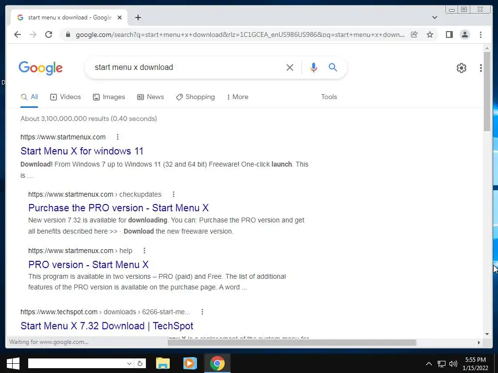Open the Google apps dots beside the gear
This screenshot has width=498, height=373.
(x=481, y=68)
